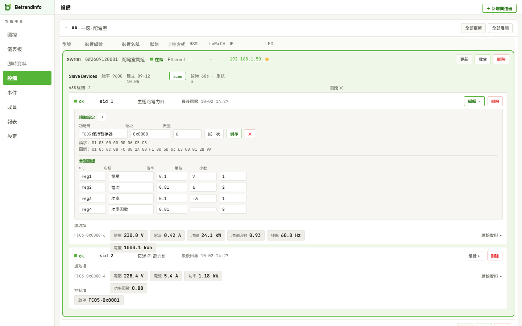Click 新增閘道器 button
The image size is (522, 326).
click(x=500, y=8)
